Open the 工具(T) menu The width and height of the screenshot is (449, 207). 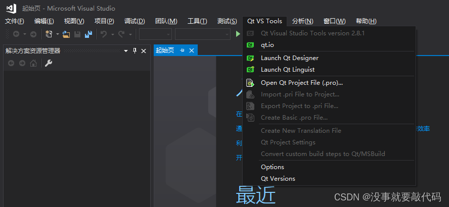click(x=197, y=21)
